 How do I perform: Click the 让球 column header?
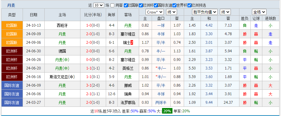coord(256,18)
